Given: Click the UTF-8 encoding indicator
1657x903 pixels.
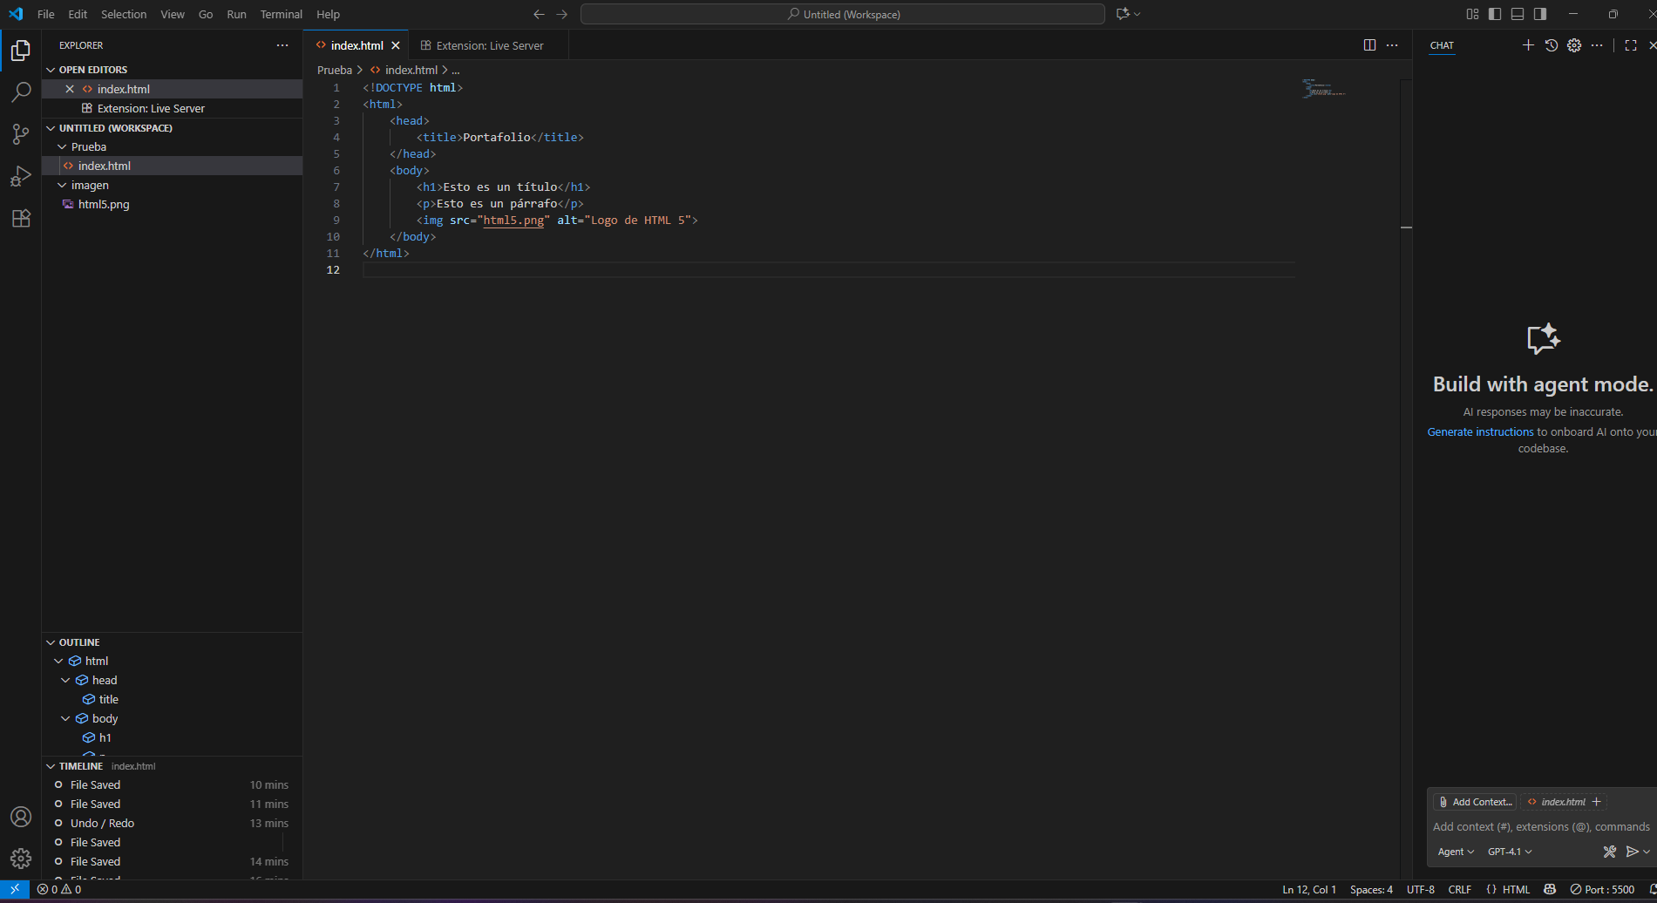Looking at the screenshot, I should [x=1421, y=889].
